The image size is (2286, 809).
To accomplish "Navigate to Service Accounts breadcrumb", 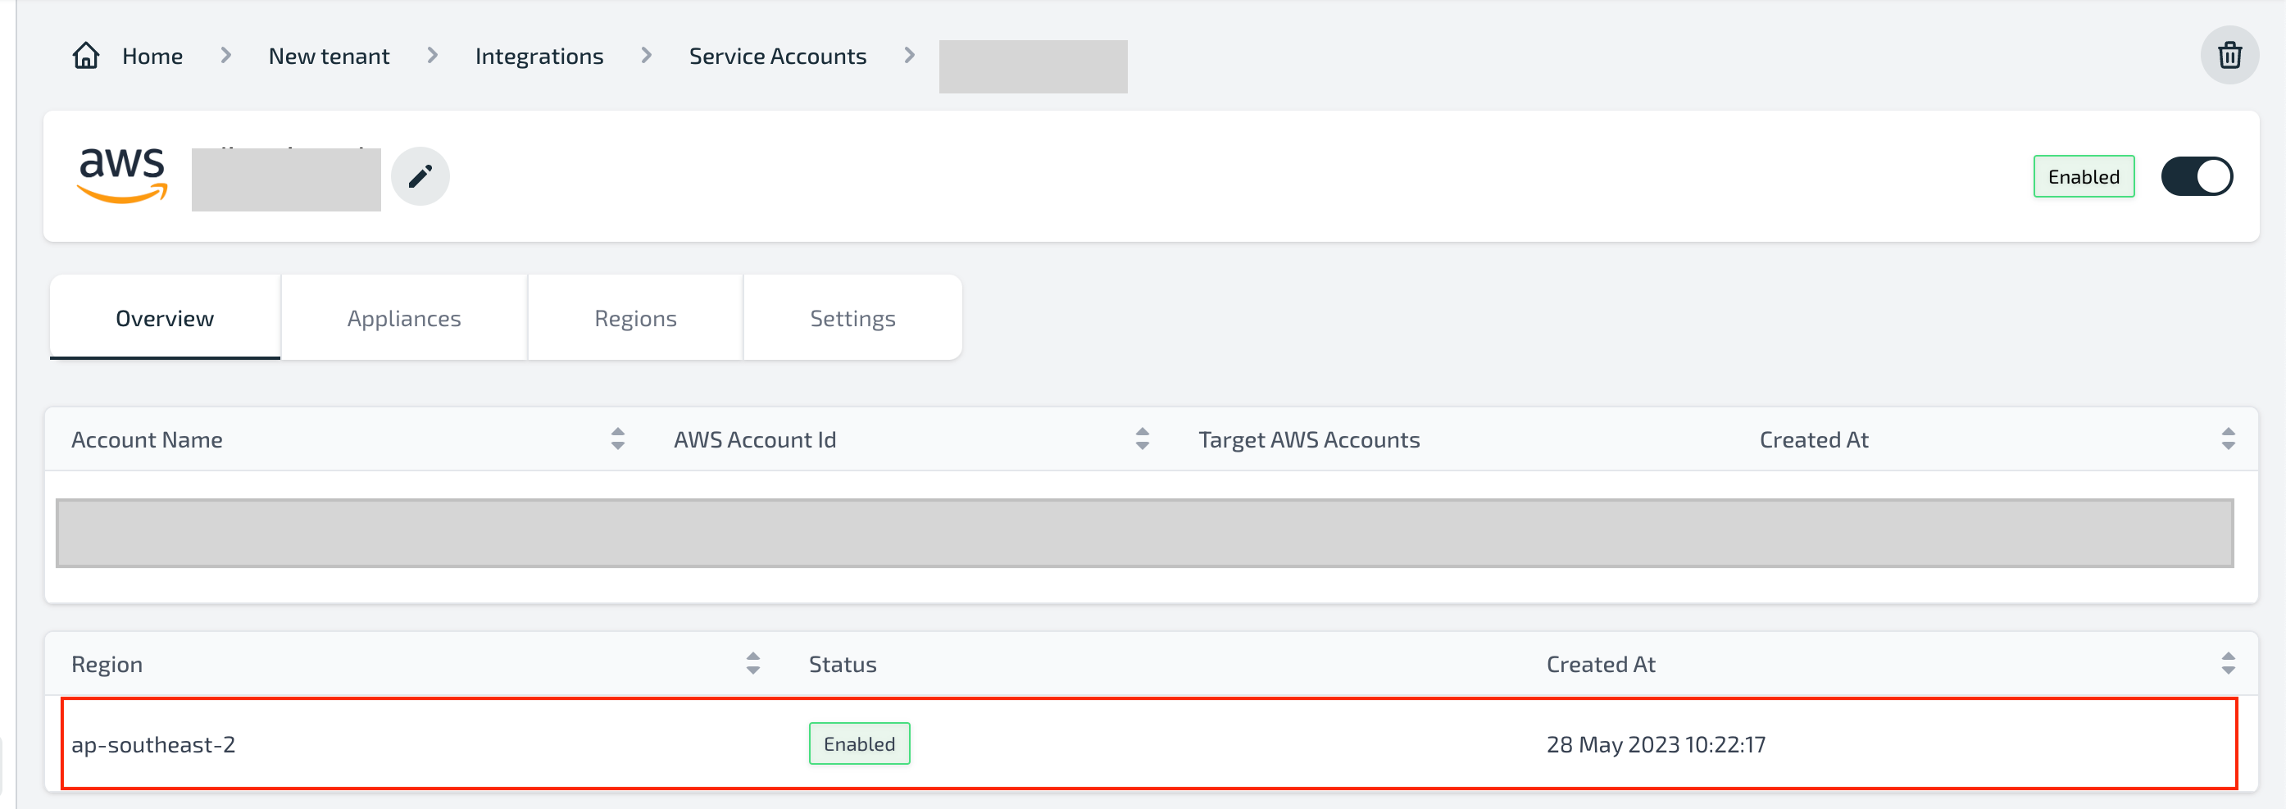I will coord(777,56).
